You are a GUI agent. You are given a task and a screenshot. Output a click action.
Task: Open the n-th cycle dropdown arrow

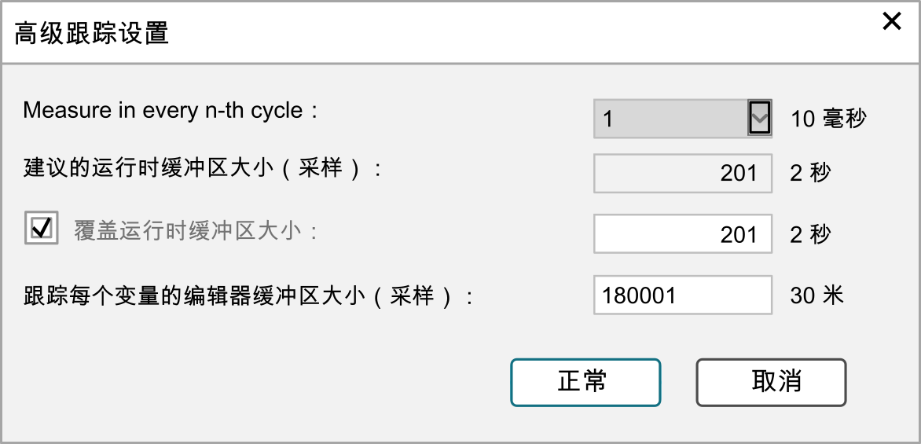(x=759, y=119)
